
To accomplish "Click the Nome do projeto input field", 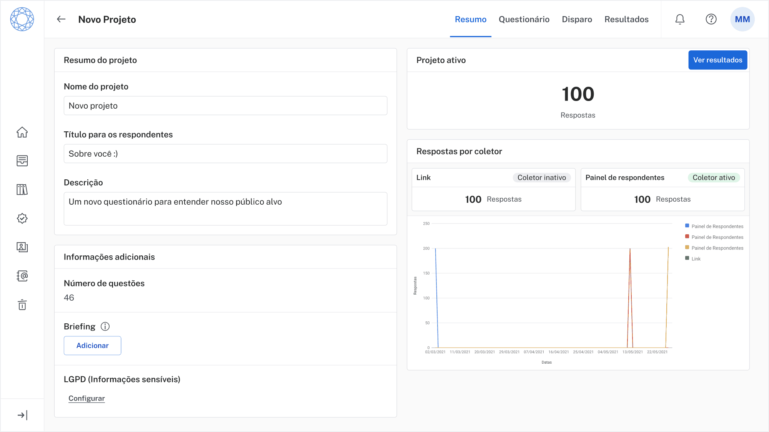I will point(225,106).
